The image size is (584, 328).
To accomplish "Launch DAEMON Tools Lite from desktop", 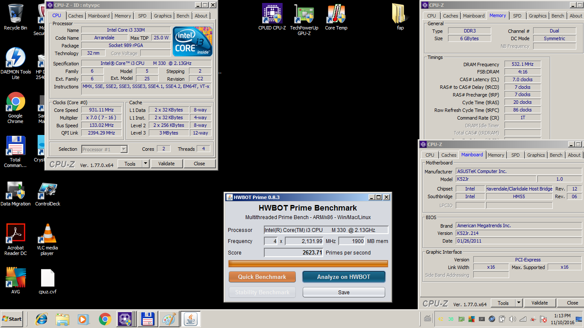I will 15,63.
